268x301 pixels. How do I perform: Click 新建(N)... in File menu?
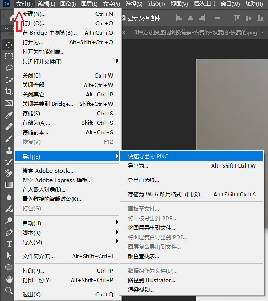(x=68, y=14)
